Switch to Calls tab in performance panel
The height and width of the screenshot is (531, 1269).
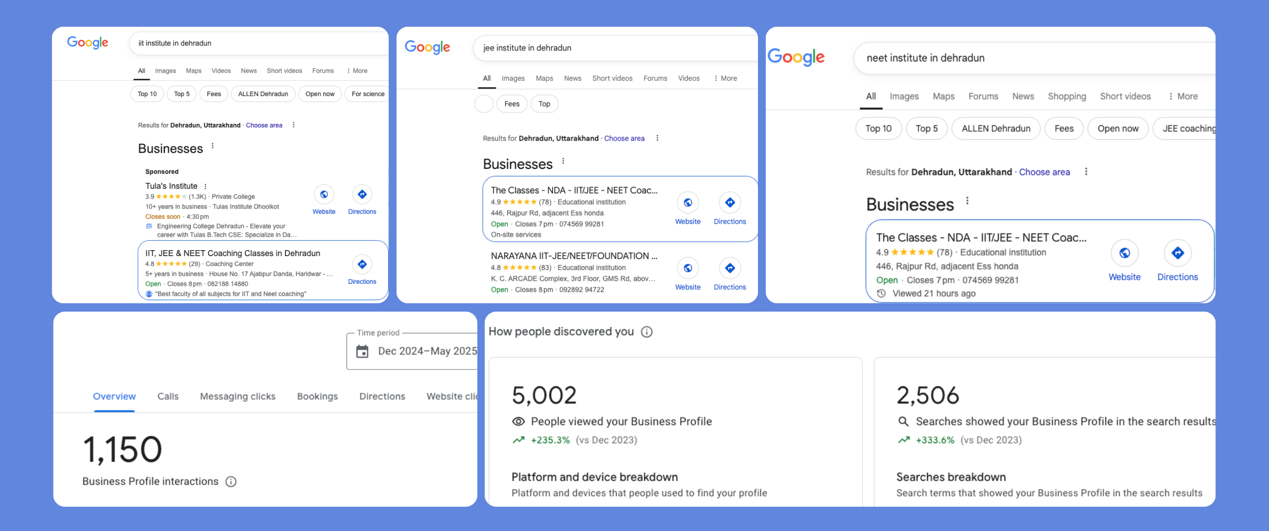click(x=168, y=396)
